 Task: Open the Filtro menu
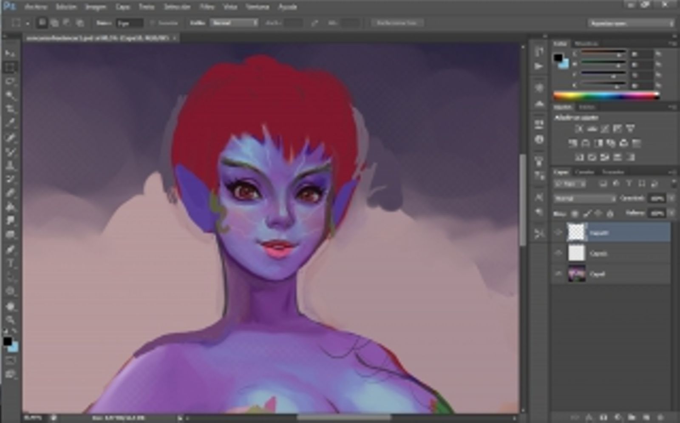tap(207, 7)
